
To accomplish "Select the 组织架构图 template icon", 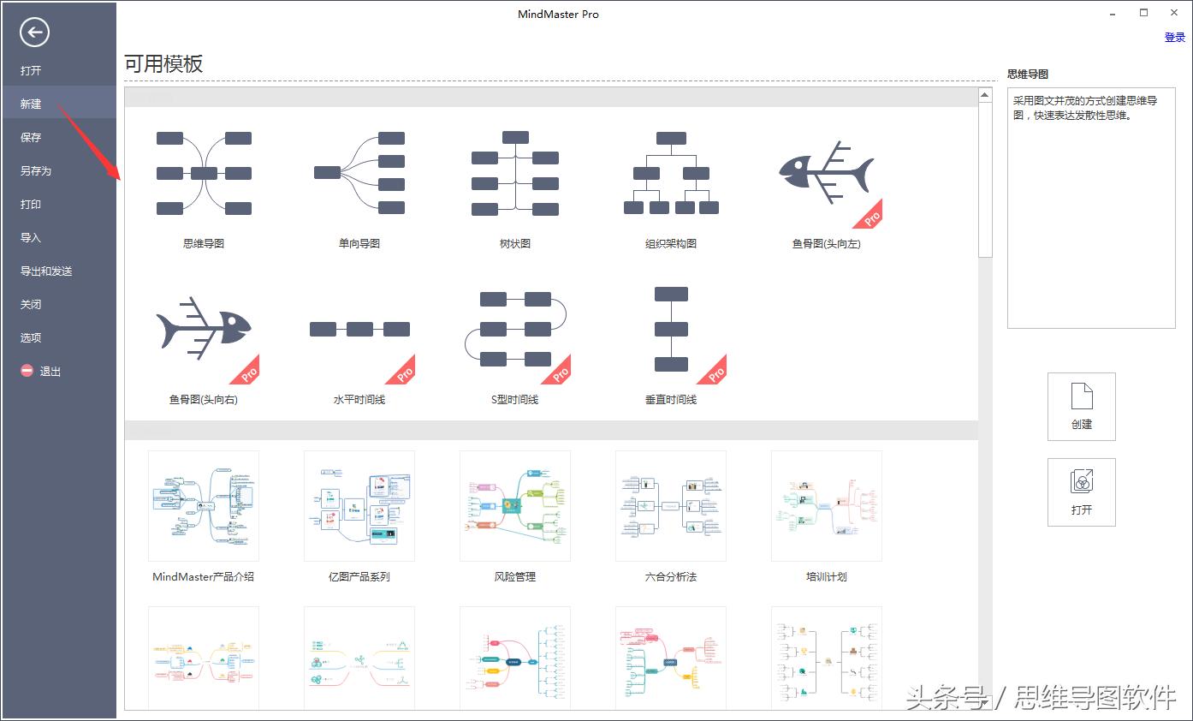I will point(671,174).
